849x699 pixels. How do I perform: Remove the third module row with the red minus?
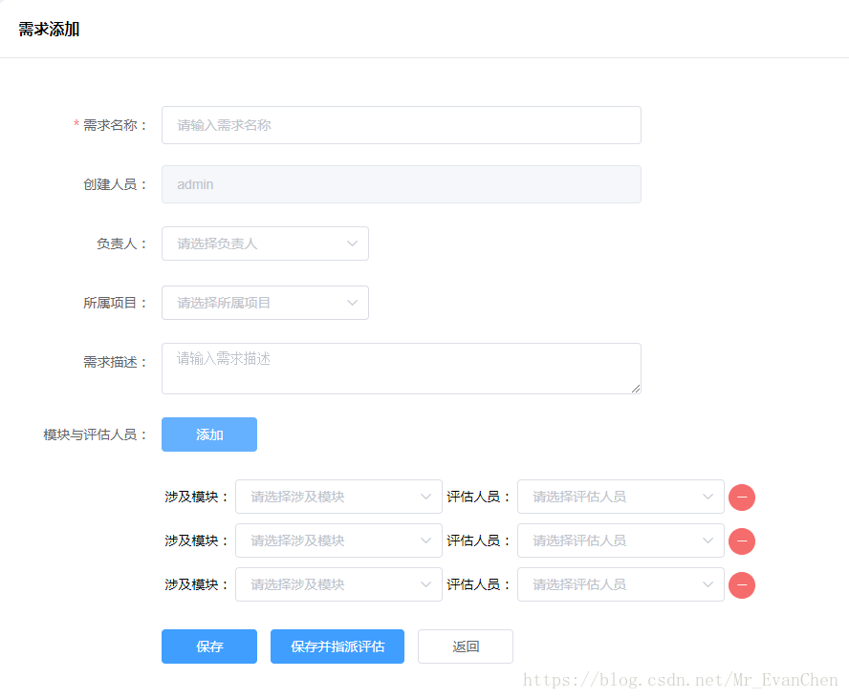pyautogui.click(x=742, y=585)
